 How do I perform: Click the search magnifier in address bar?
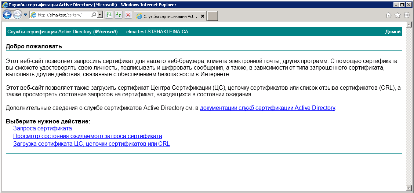94,15
